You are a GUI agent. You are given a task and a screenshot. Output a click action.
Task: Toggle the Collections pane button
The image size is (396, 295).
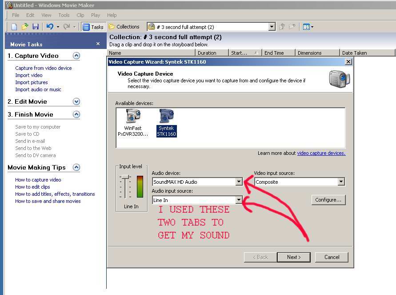(x=124, y=27)
